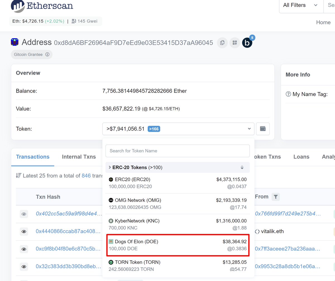This screenshot has width=335, height=281.
Task: Click the $36,657,822.19 value text
Action: coord(121,109)
